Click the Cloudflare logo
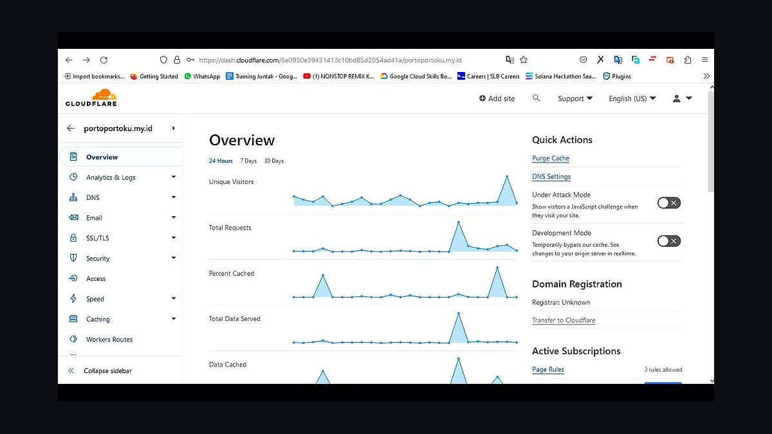772x434 pixels. [x=91, y=98]
